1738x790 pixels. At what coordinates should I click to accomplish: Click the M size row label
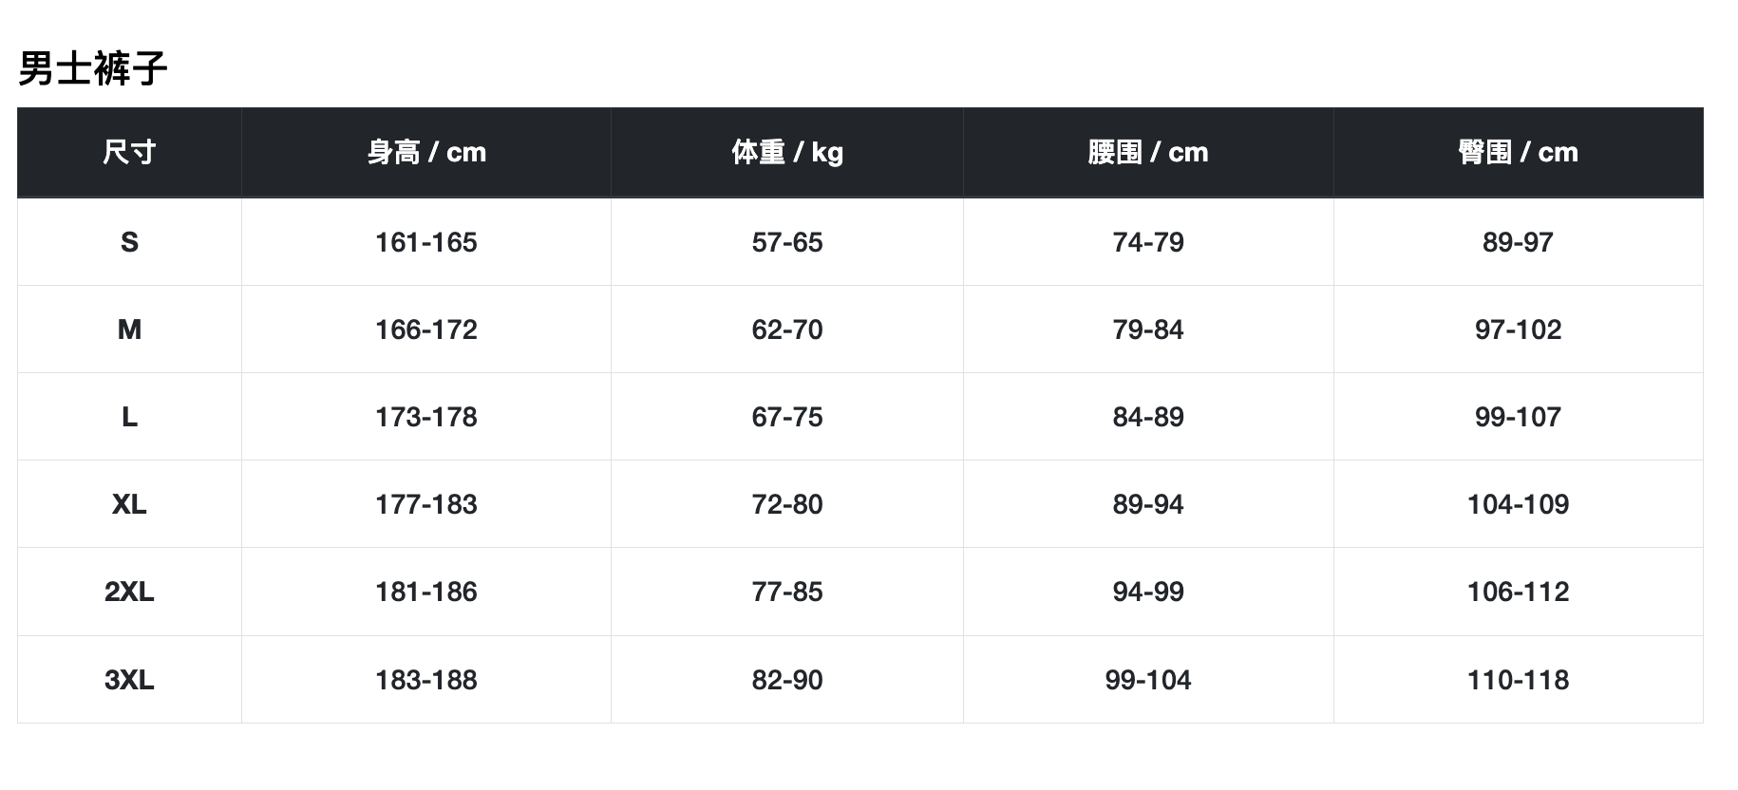click(129, 329)
